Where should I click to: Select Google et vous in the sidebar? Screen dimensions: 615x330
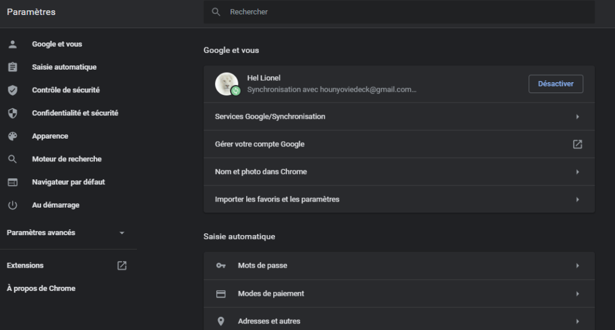click(x=57, y=44)
